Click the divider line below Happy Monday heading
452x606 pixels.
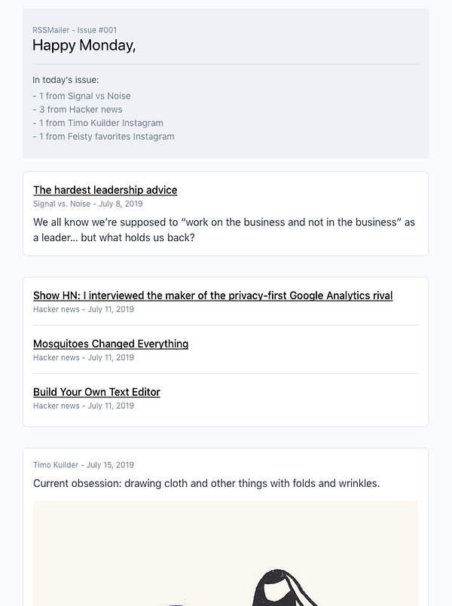click(225, 65)
